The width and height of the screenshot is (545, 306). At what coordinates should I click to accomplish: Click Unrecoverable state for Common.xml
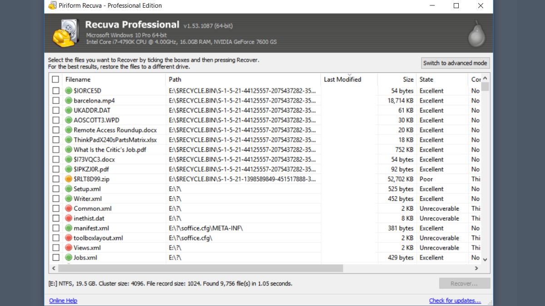tap(439, 209)
